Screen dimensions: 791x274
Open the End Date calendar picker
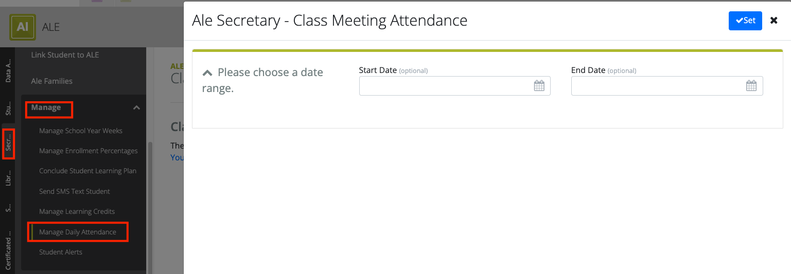(x=751, y=86)
